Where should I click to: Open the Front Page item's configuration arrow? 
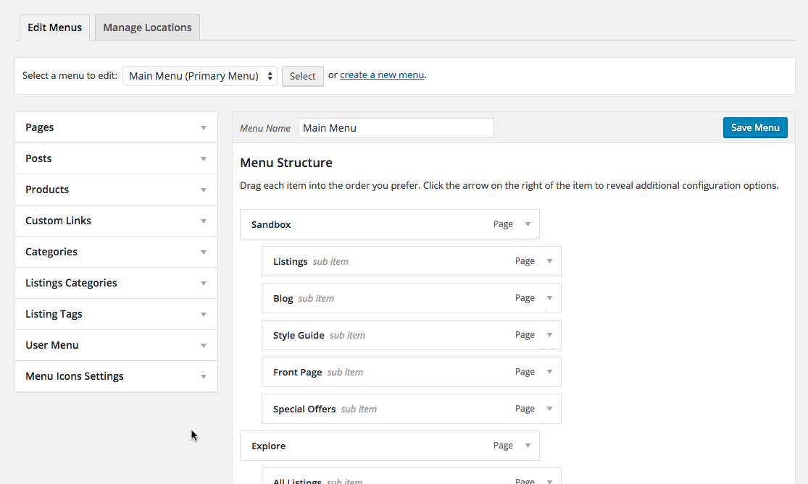(549, 372)
